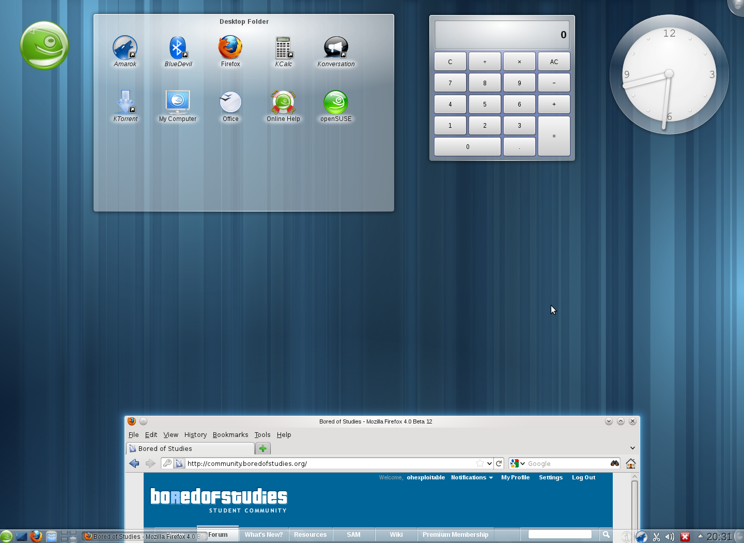
Task: Click the Log Out link
Action: pyautogui.click(x=583, y=478)
